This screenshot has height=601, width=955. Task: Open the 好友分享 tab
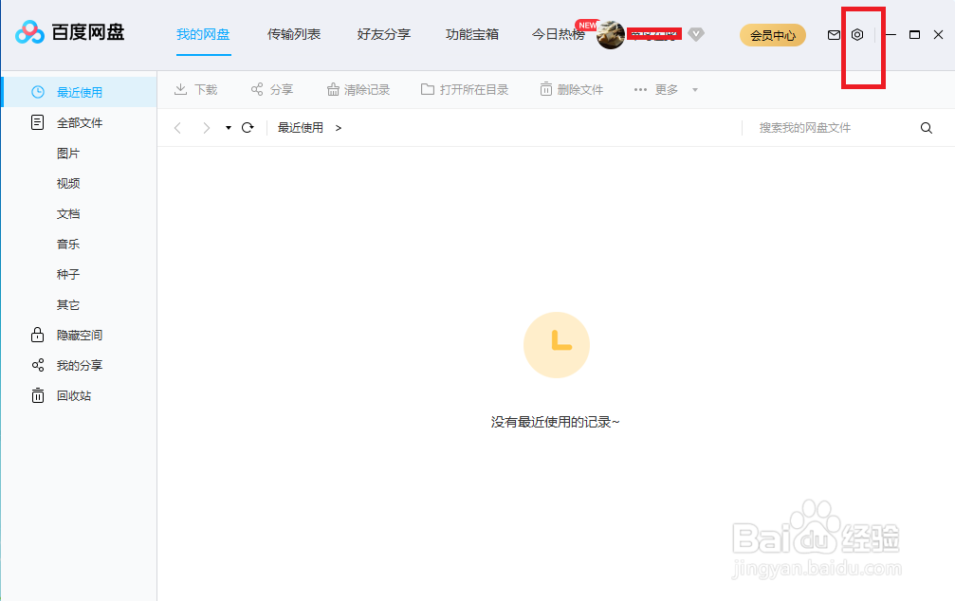[x=384, y=35]
